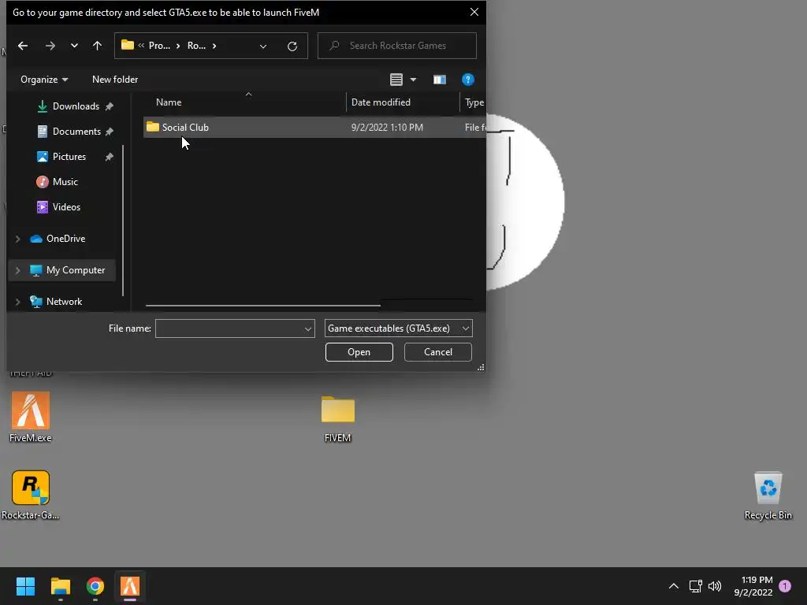
Task: Click the file list horizontal scrollbar
Action: coord(263,306)
